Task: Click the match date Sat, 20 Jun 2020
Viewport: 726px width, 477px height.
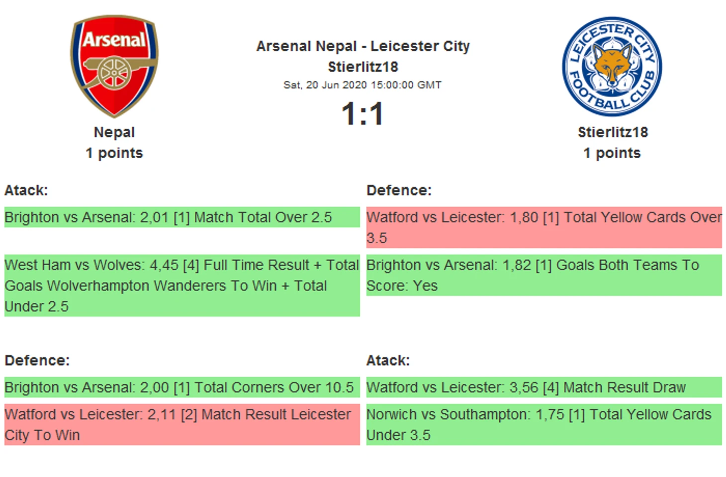Action: (363, 85)
